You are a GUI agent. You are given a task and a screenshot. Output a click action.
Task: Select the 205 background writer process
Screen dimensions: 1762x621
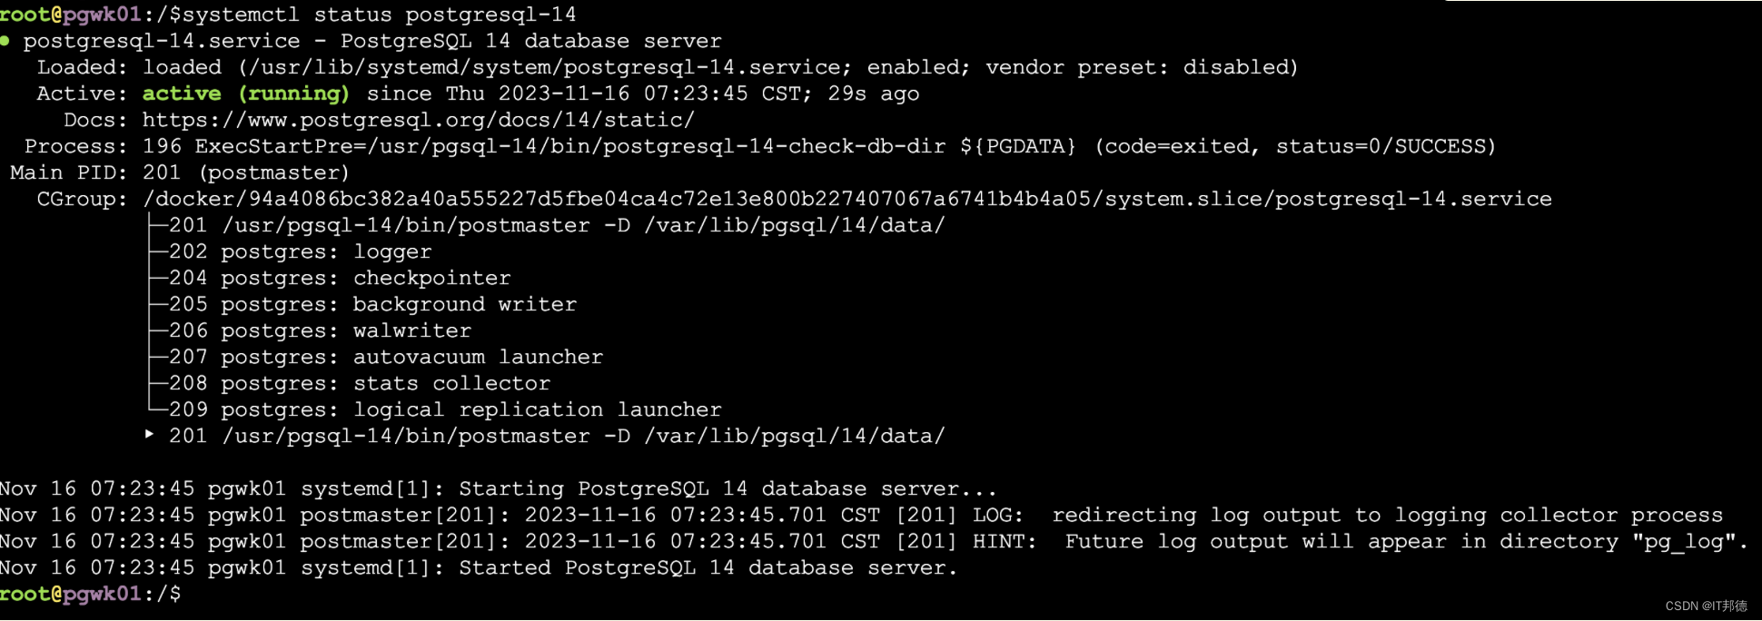coord(372,304)
